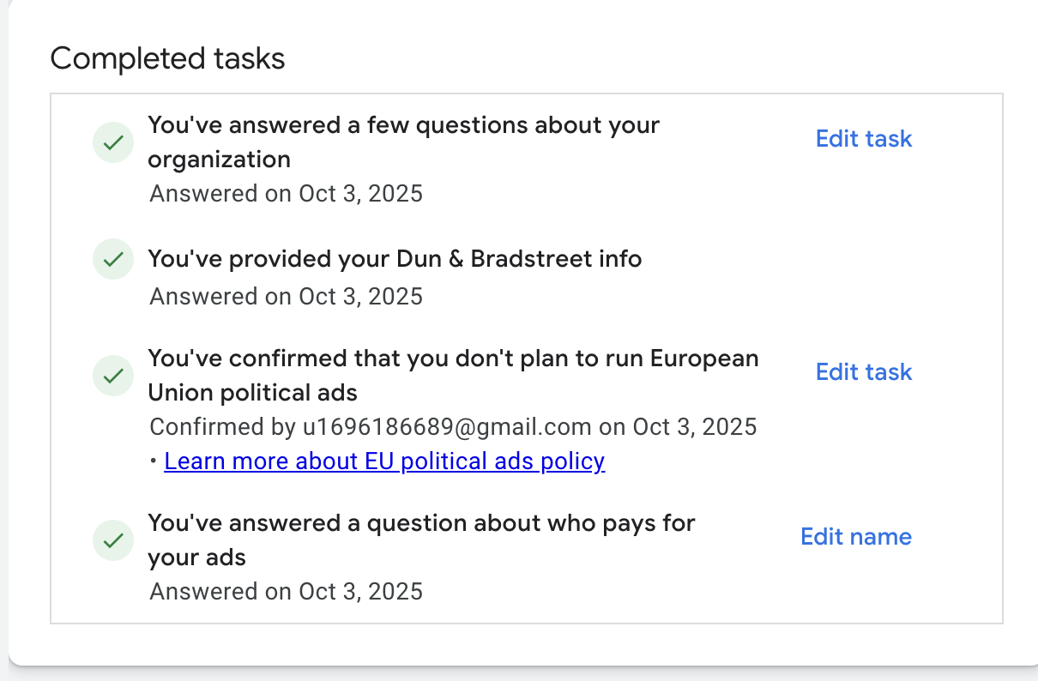The height and width of the screenshot is (681, 1038).
Task: Open Edit task for organization questions
Action: pos(863,139)
